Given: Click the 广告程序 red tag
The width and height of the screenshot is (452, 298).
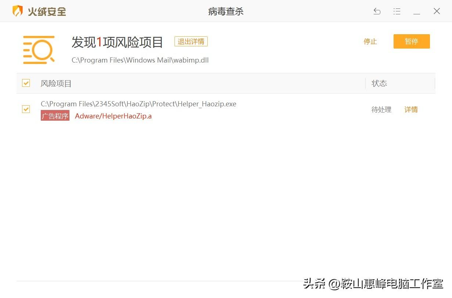Looking at the screenshot, I should pyautogui.click(x=55, y=116).
